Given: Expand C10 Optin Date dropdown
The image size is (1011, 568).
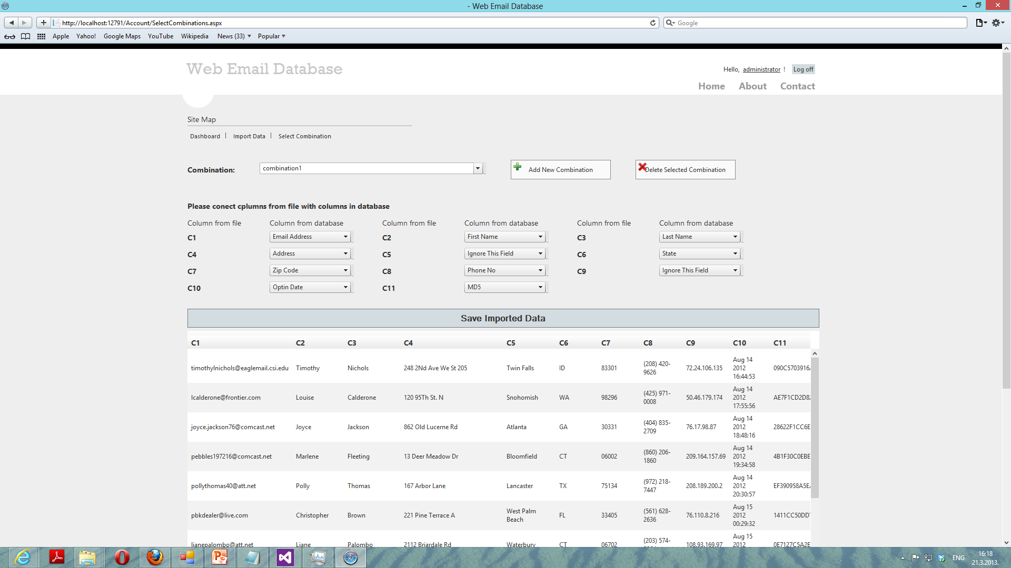Looking at the screenshot, I should pyautogui.click(x=310, y=287).
